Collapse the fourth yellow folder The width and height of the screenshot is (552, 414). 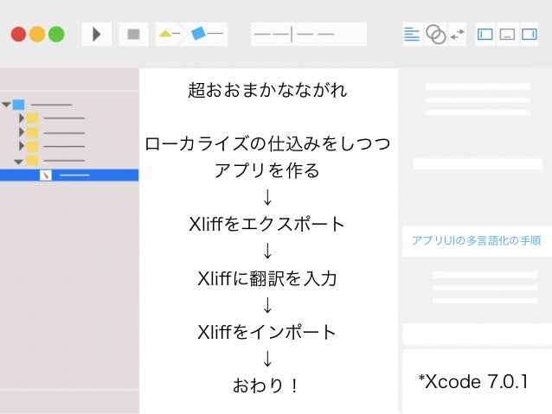tap(18, 162)
